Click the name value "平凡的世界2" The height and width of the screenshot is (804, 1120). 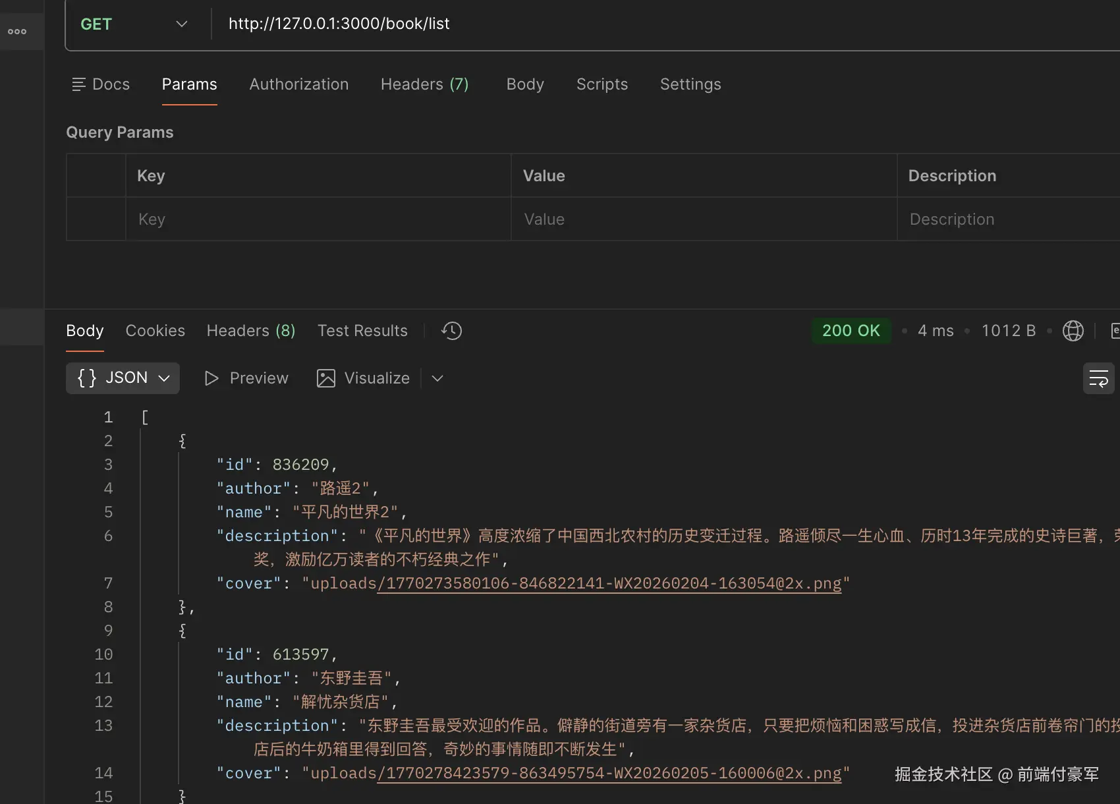(345, 513)
